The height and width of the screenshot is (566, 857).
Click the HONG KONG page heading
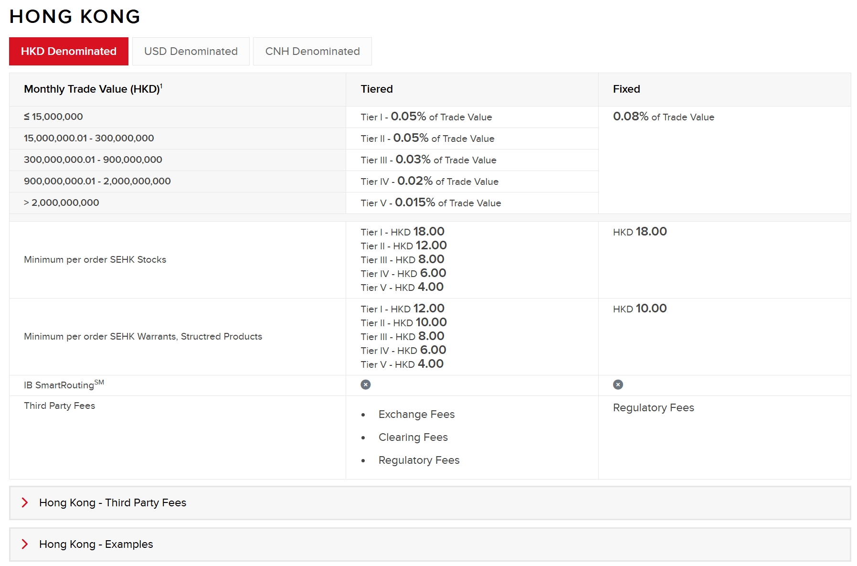click(x=74, y=16)
